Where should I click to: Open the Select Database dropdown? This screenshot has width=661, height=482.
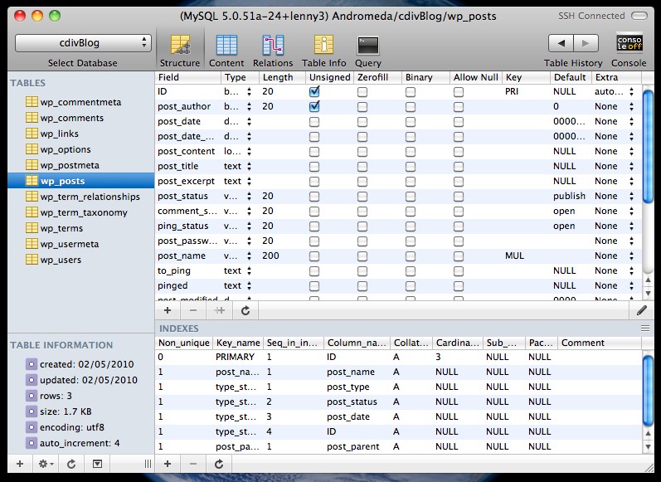click(x=83, y=43)
